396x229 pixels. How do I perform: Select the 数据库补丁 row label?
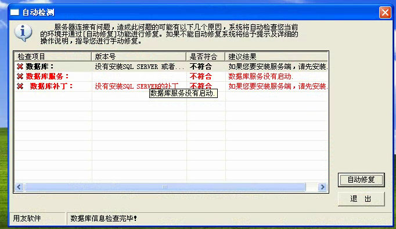pyautogui.click(x=51, y=86)
